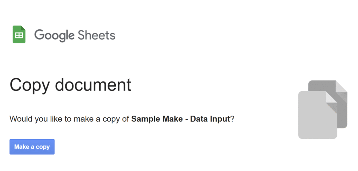Image resolution: width=358 pixels, height=171 pixels.
Task: Click the folded corner of the back gray page
Action: click(x=341, y=86)
